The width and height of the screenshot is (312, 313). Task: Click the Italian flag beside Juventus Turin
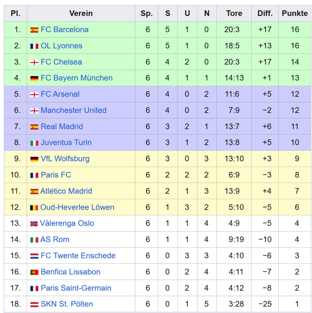click(x=34, y=143)
